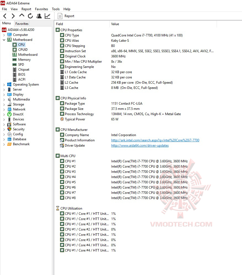Expand the Storage tree node
This screenshot has width=242, height=275.
(x=4, y=105)
